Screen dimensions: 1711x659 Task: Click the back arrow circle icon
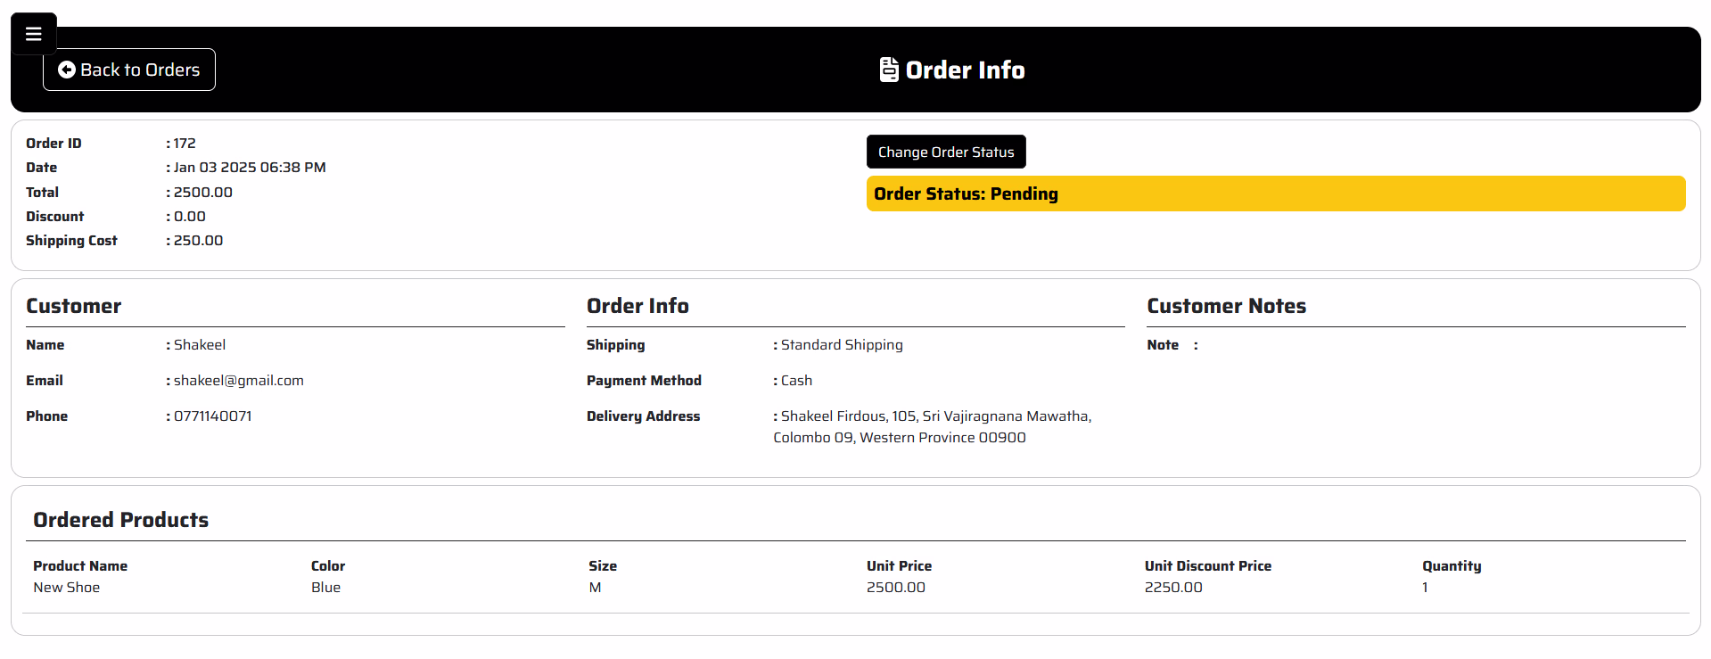67,70
